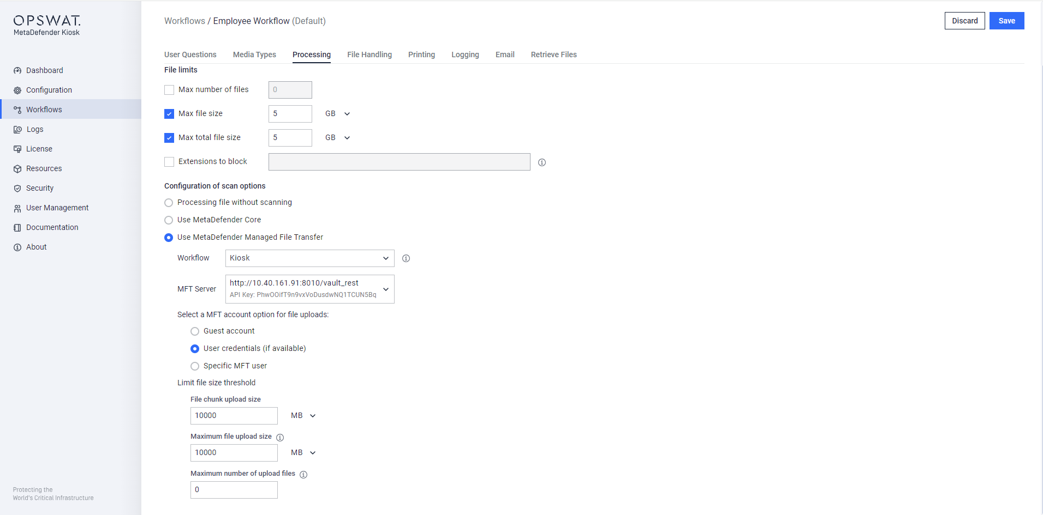Viewport: 1043px width, 515px height.
Task: Switch to the File Handling tab
Action: 369,54
